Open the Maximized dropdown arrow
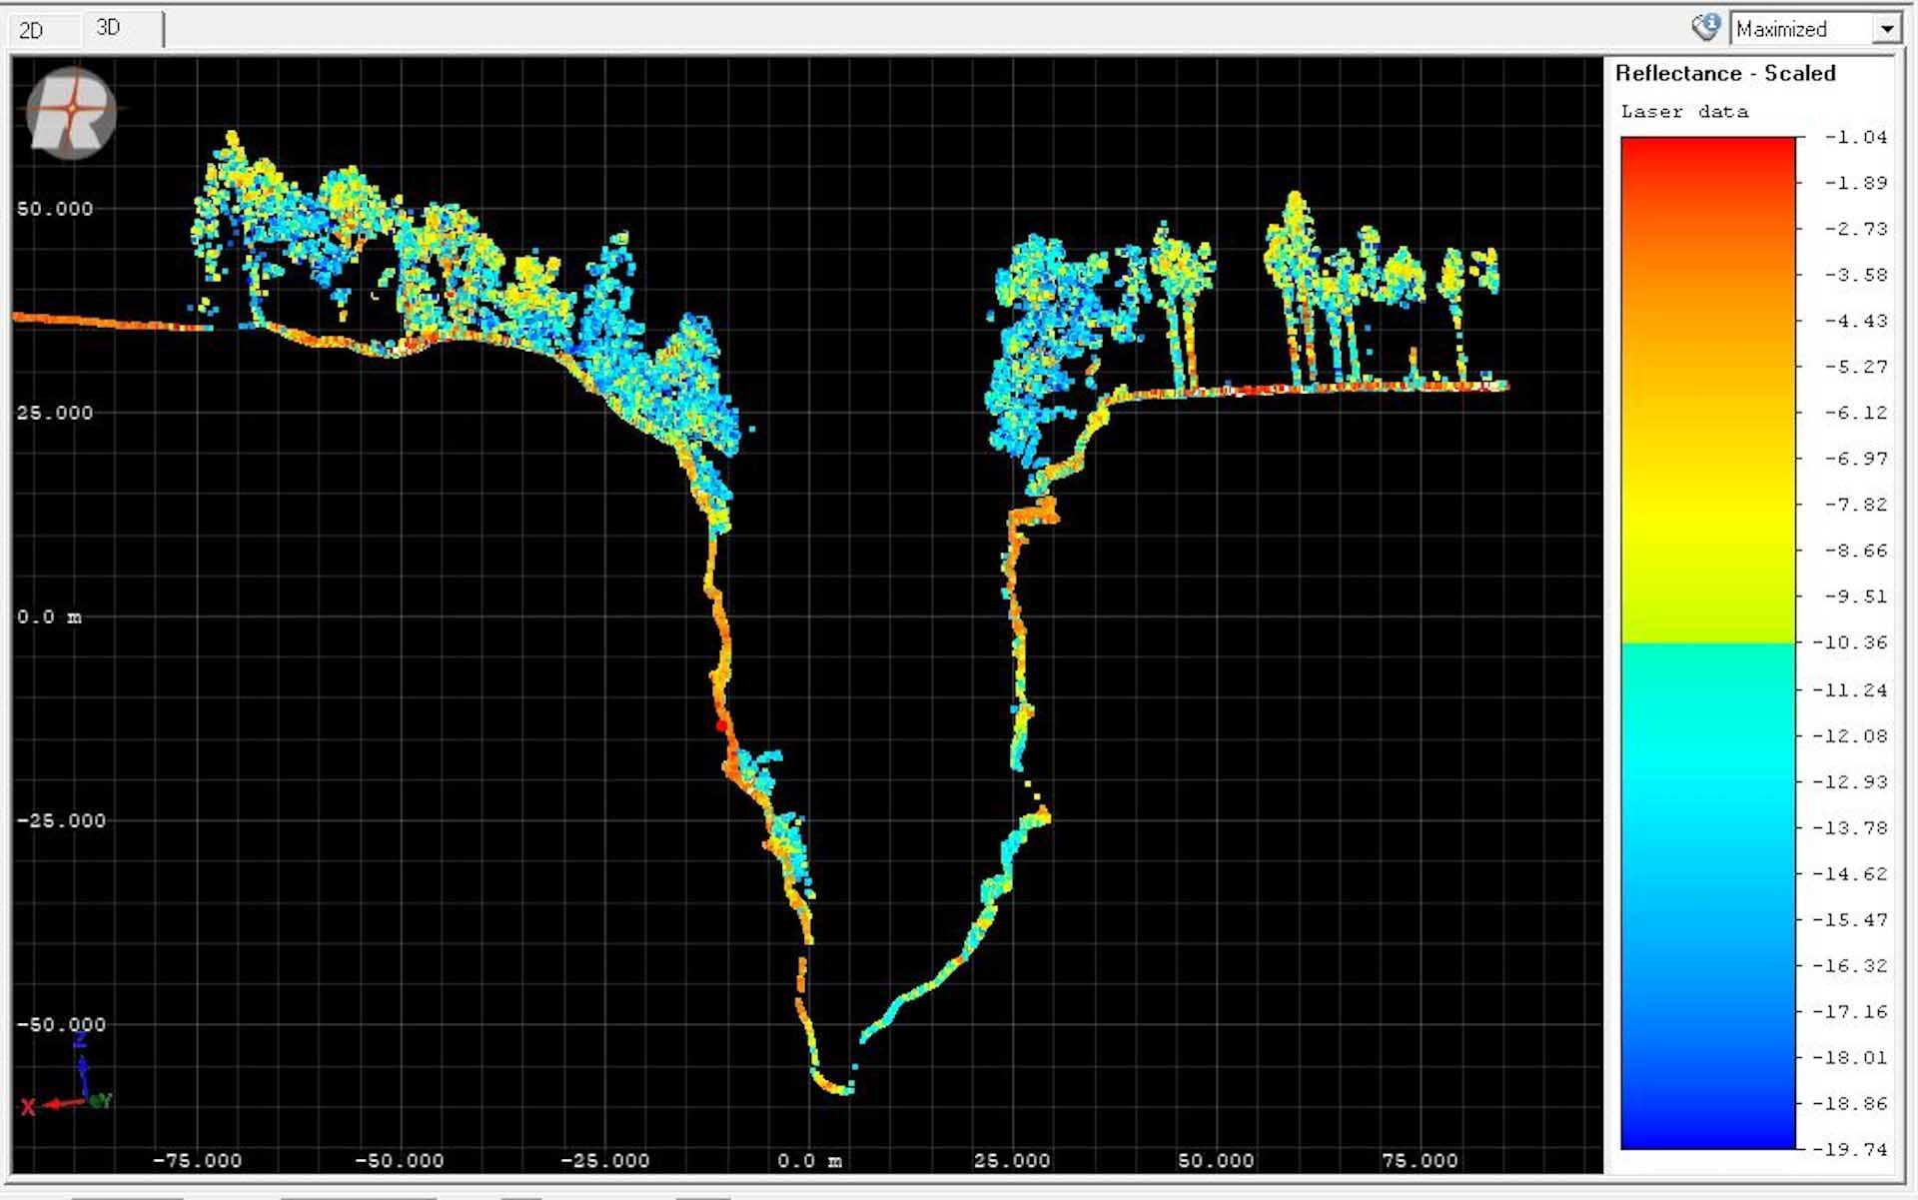1918x1200 pixels. pyautogui.click(x=1887, y=29)
